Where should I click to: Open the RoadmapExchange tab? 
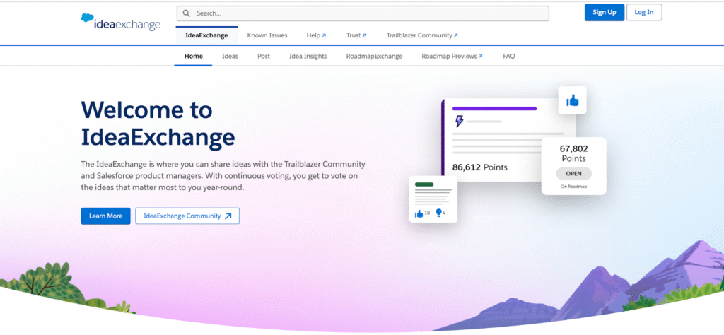(x=374, y=57)
